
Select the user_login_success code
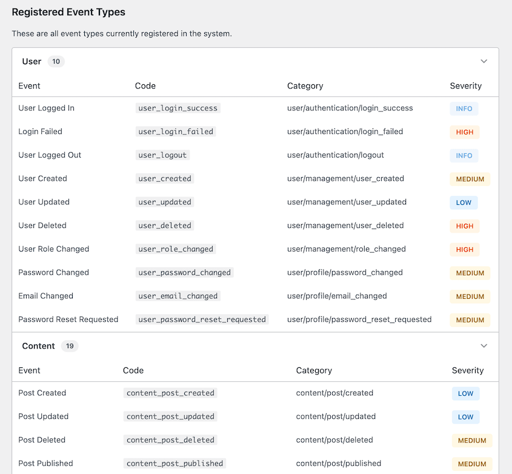click(x=178, y=108)
